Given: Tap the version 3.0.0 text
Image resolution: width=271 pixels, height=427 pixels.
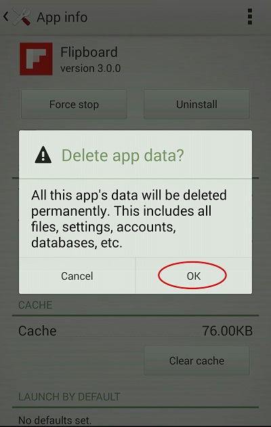Looking at the screenshot, I should [91, 69].
